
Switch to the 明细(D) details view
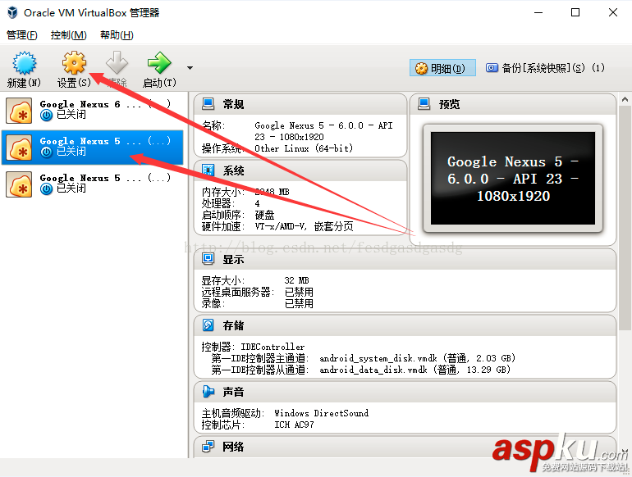[x=442, y=68]
